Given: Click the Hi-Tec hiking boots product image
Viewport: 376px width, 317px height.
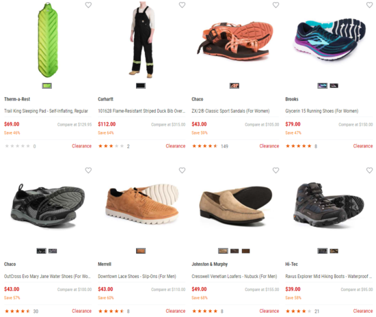Looking at the screenshot, I should click(329, 205).
